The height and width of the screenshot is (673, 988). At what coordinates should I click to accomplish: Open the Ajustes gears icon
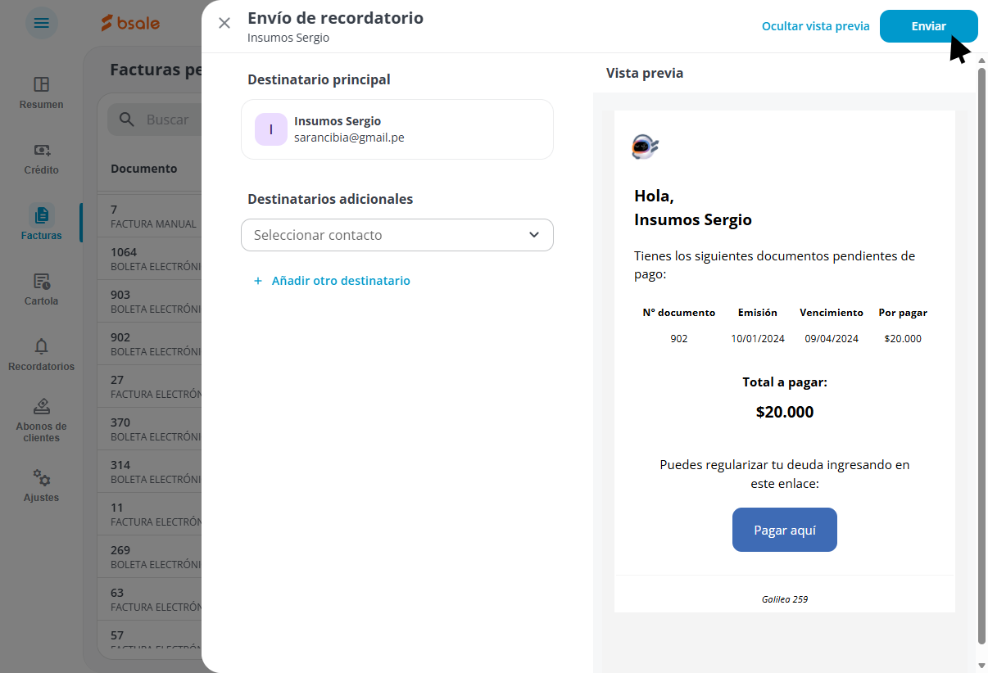(41, 477)
